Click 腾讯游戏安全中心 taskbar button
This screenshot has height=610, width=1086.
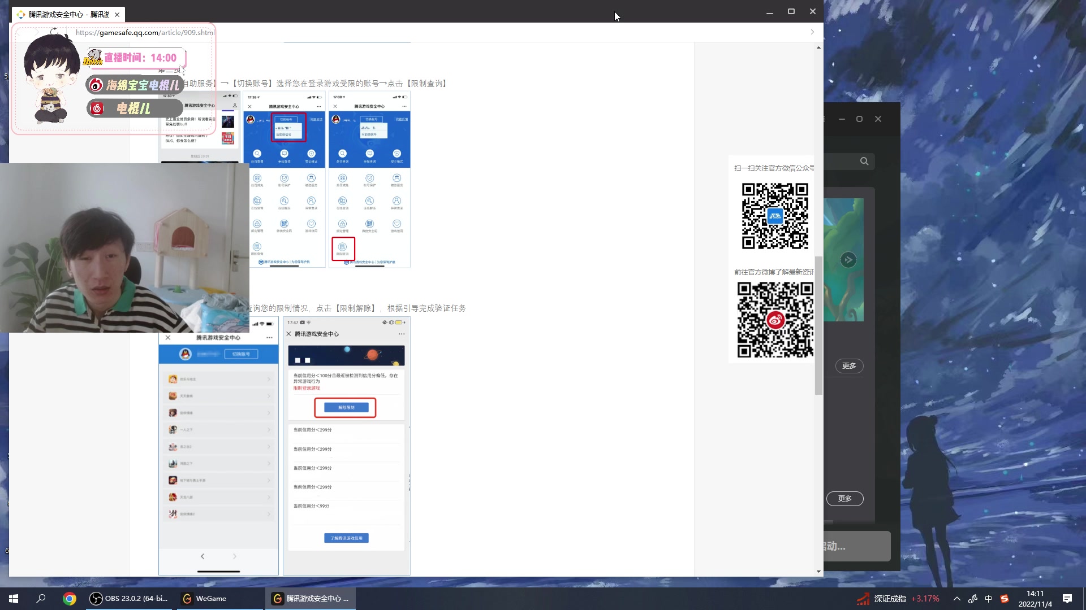point(311,599)
